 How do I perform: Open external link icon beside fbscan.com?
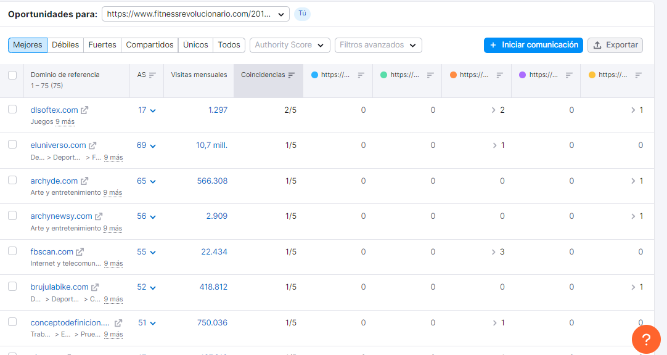click(80, 252)
